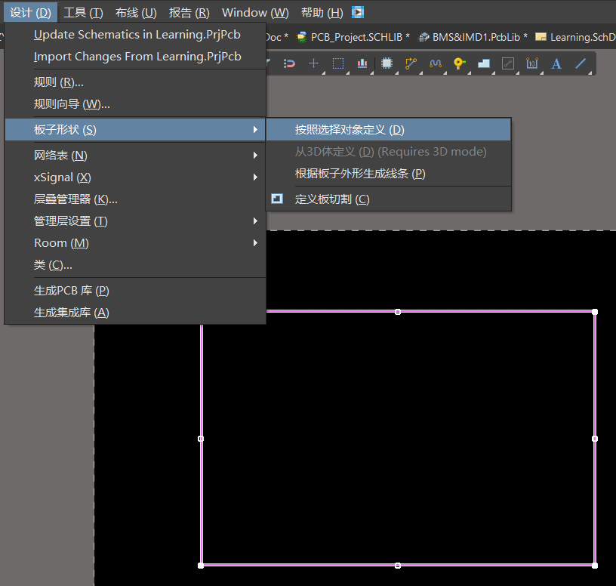616x586 pixels.
Task: Click the selection rectangle tool icon
Action: 338,64
